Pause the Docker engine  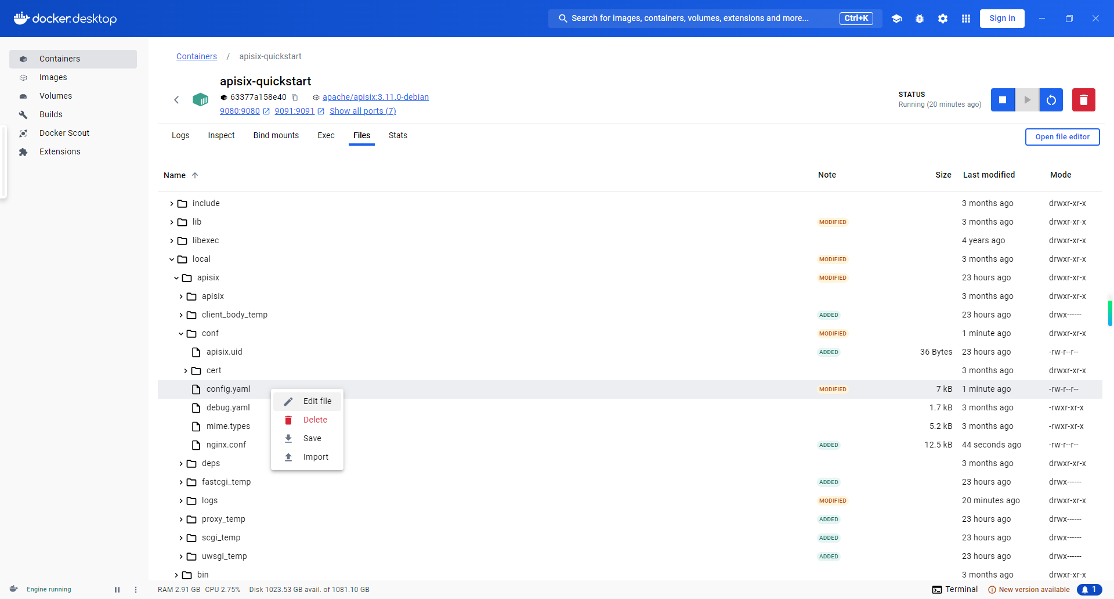click(x=117, y=590)
